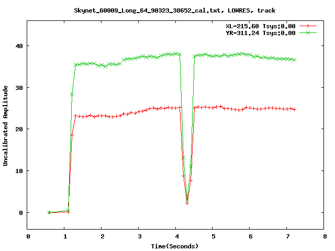This screenshot has width=335, height=251.
Task: Click y-axis tick label 20
Action: 19,129
